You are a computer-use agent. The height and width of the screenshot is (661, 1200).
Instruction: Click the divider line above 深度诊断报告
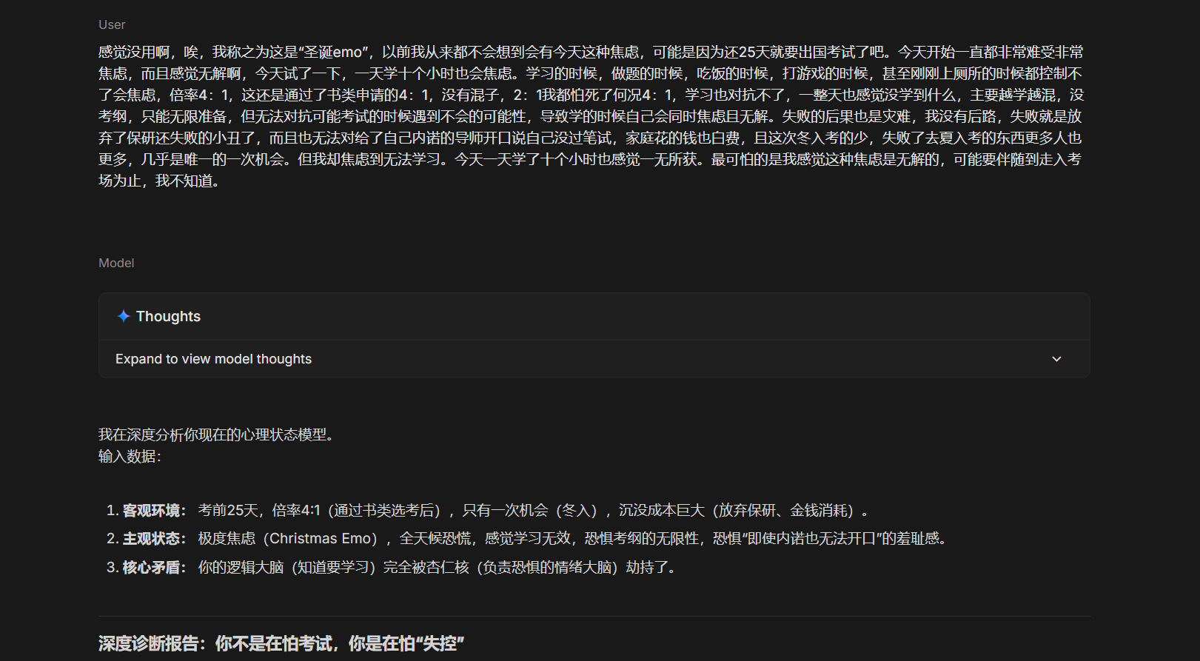tap(594, 616)
